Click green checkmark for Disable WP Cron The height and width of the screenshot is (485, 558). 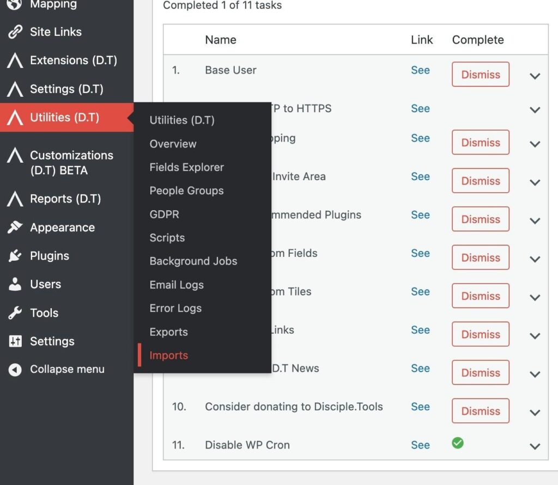pos(458,443)
